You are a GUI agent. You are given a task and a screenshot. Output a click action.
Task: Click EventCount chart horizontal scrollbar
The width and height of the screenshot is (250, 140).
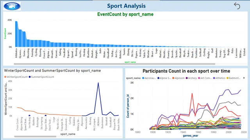(114, 64)
